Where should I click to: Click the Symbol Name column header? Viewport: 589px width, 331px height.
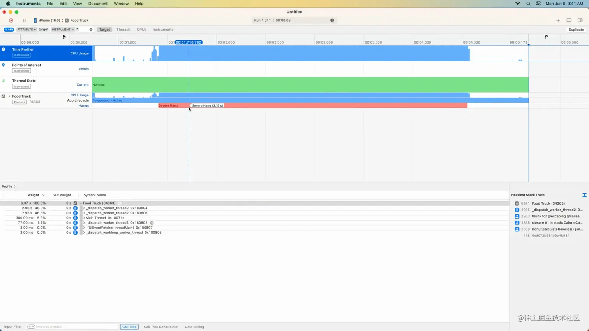(x=95, y=195)
